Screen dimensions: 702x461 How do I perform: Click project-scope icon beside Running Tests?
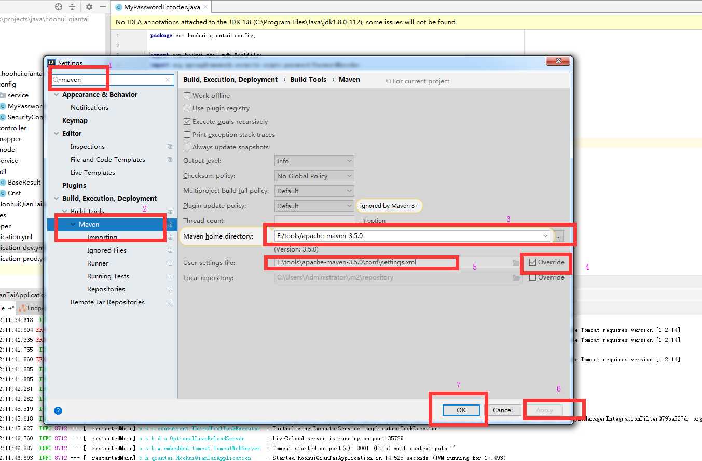pos(170,276)
